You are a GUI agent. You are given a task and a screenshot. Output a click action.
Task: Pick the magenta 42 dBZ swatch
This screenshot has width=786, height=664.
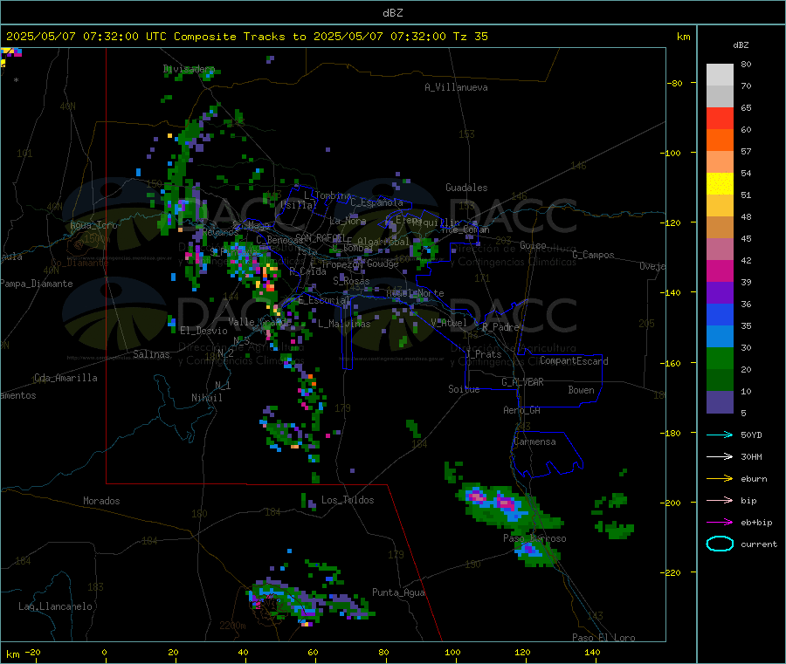[720, 270]
